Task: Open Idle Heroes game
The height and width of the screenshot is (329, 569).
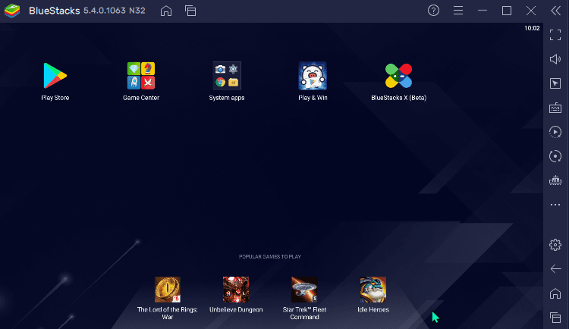Action: (x=373, y=290)
